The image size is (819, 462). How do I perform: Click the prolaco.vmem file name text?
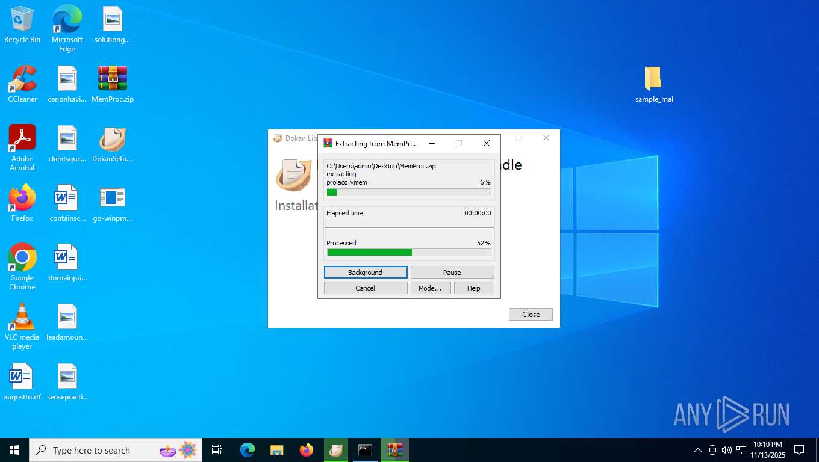click(x=347, y=182)
